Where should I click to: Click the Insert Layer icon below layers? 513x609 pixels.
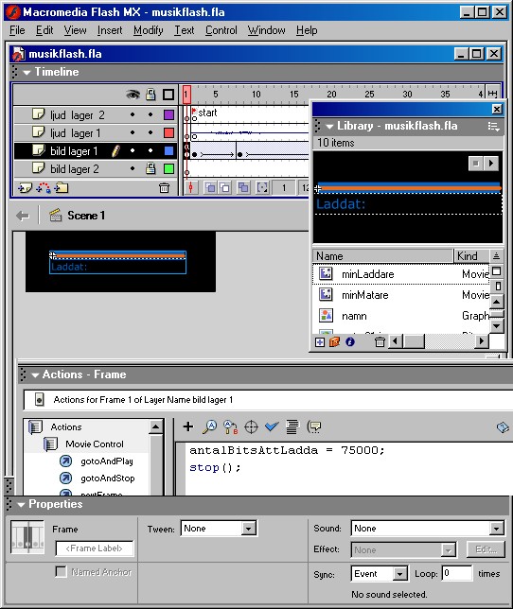pos(25,188)
